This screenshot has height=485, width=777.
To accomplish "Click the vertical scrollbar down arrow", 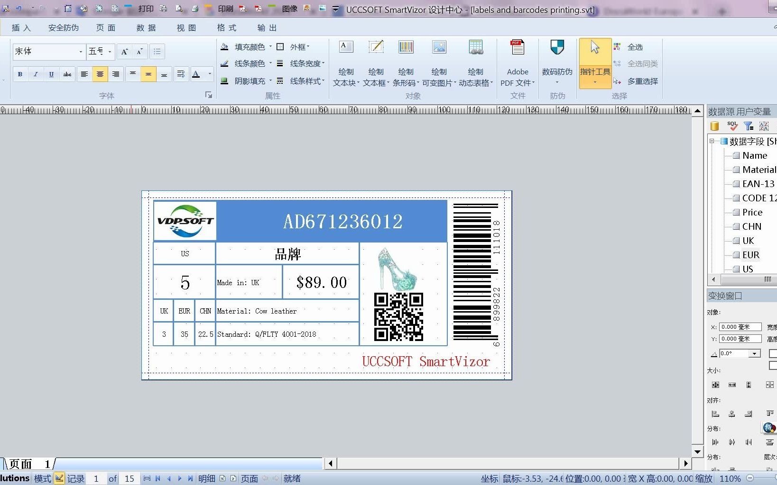I will (x=697, y=452).
